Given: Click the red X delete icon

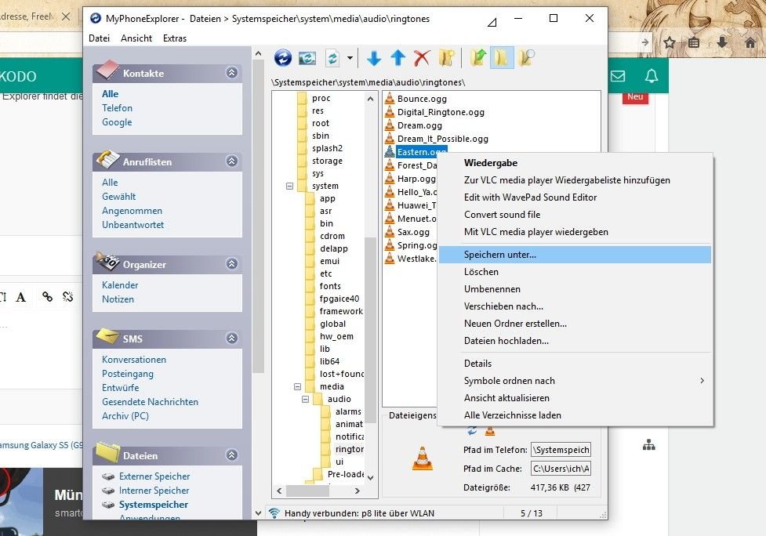Looking at the screenshot, I should 422,58.
